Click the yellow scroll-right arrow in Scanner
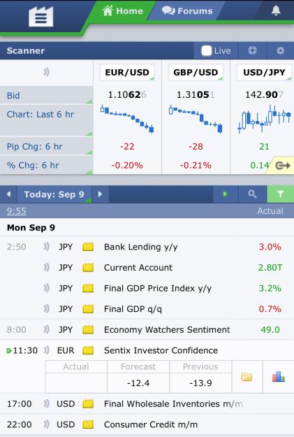 click(x=282, y=166)
